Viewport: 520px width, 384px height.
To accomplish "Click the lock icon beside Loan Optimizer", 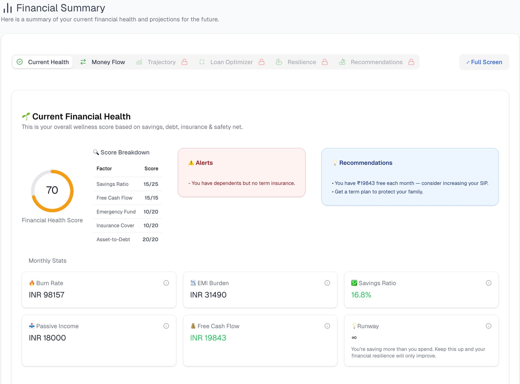I will [x=261, y=62].
